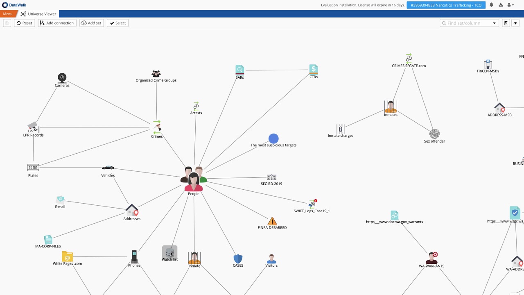524x295 pixels.
Task: Open the Find set/column dropdown arrow
Action: click(494, 23)
